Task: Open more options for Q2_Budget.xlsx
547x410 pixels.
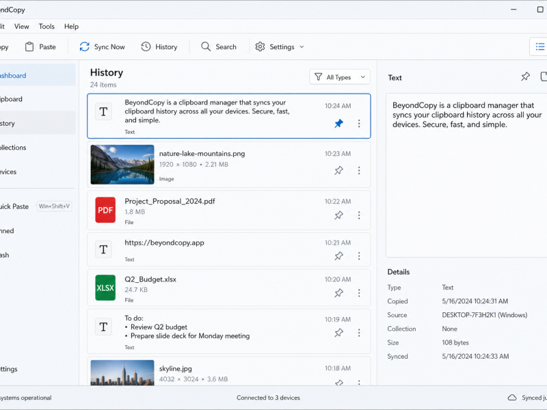Action: pos(359,293)
